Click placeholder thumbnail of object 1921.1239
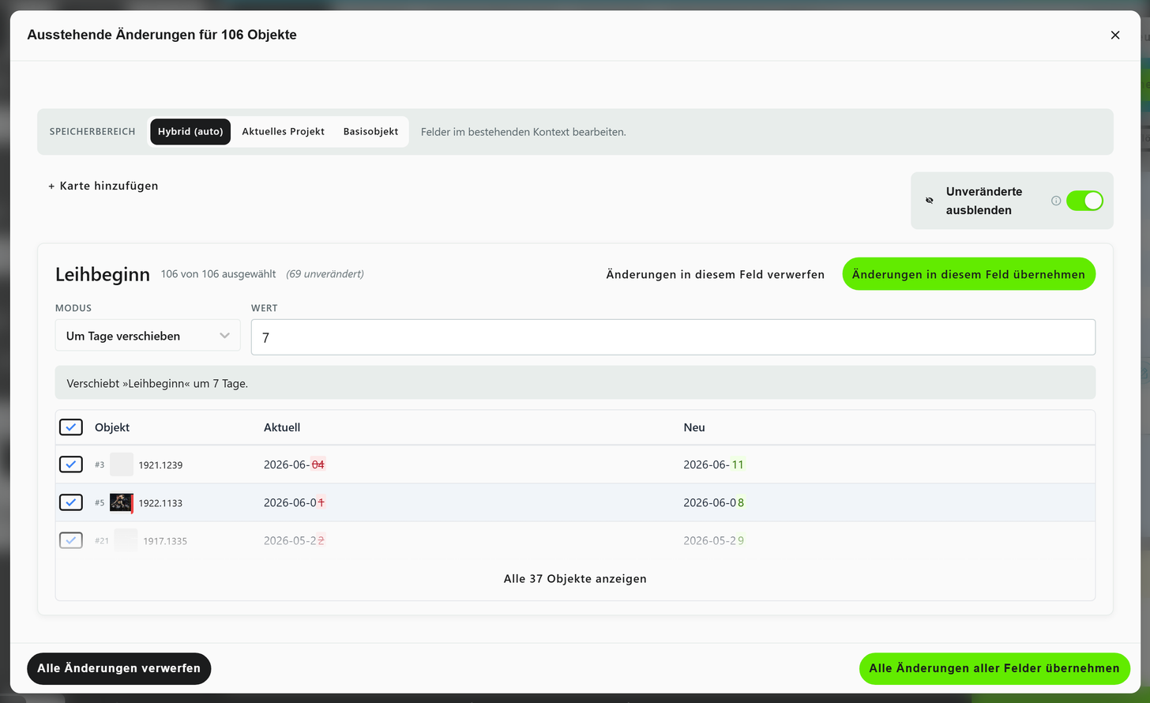Viewport: 1150px width, 703px height. click(122, 464)
